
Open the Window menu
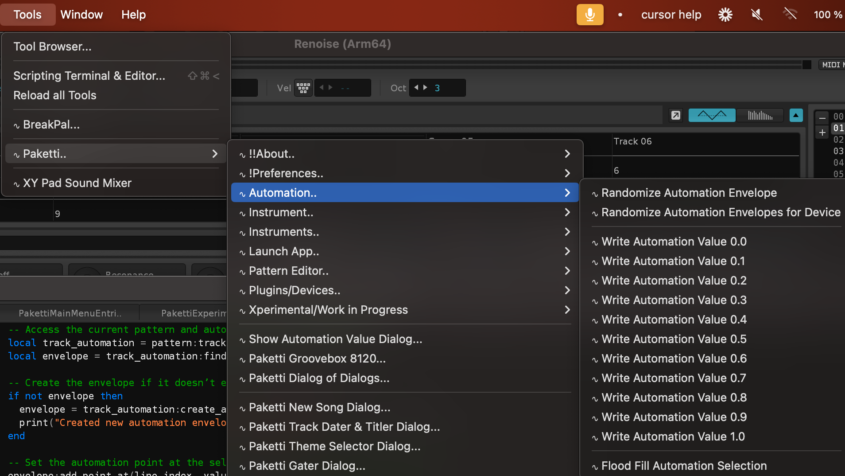81,15
